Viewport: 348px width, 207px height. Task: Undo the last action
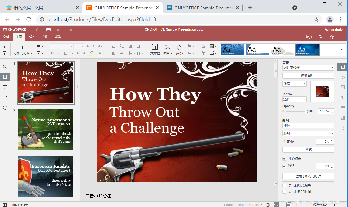coord(59,29)
